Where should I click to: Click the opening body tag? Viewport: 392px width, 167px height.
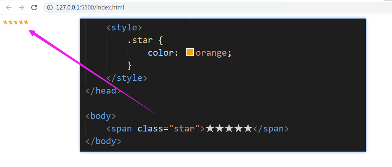coord(100,116)
